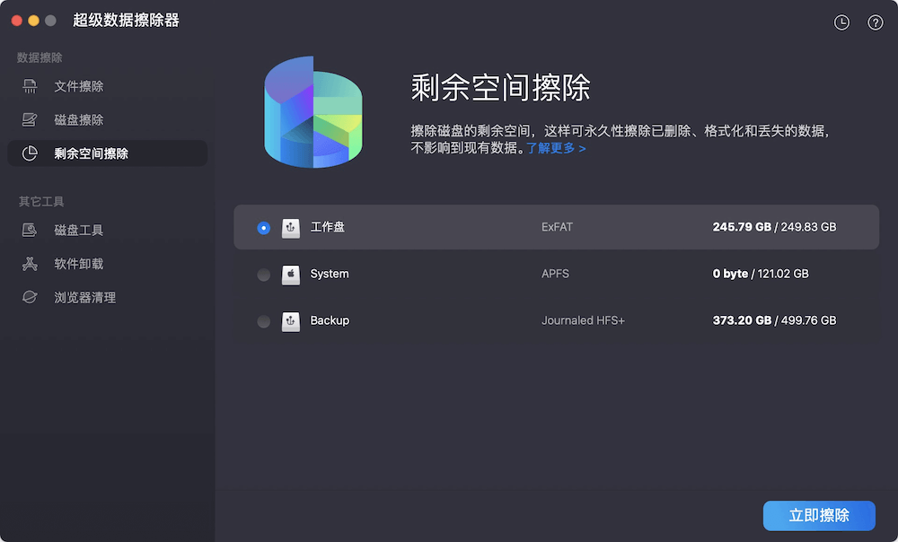The height and width of the screenshot is (542, 898).
Task: Select the 文件擦除 tool icon
Action: click(30, 85)
